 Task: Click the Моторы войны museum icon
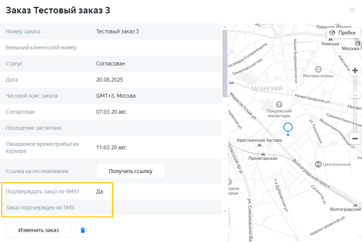(318, 69)
